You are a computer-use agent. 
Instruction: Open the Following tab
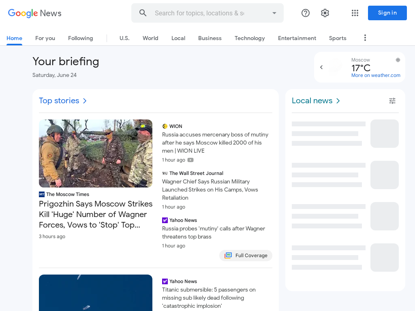[81, 38]
